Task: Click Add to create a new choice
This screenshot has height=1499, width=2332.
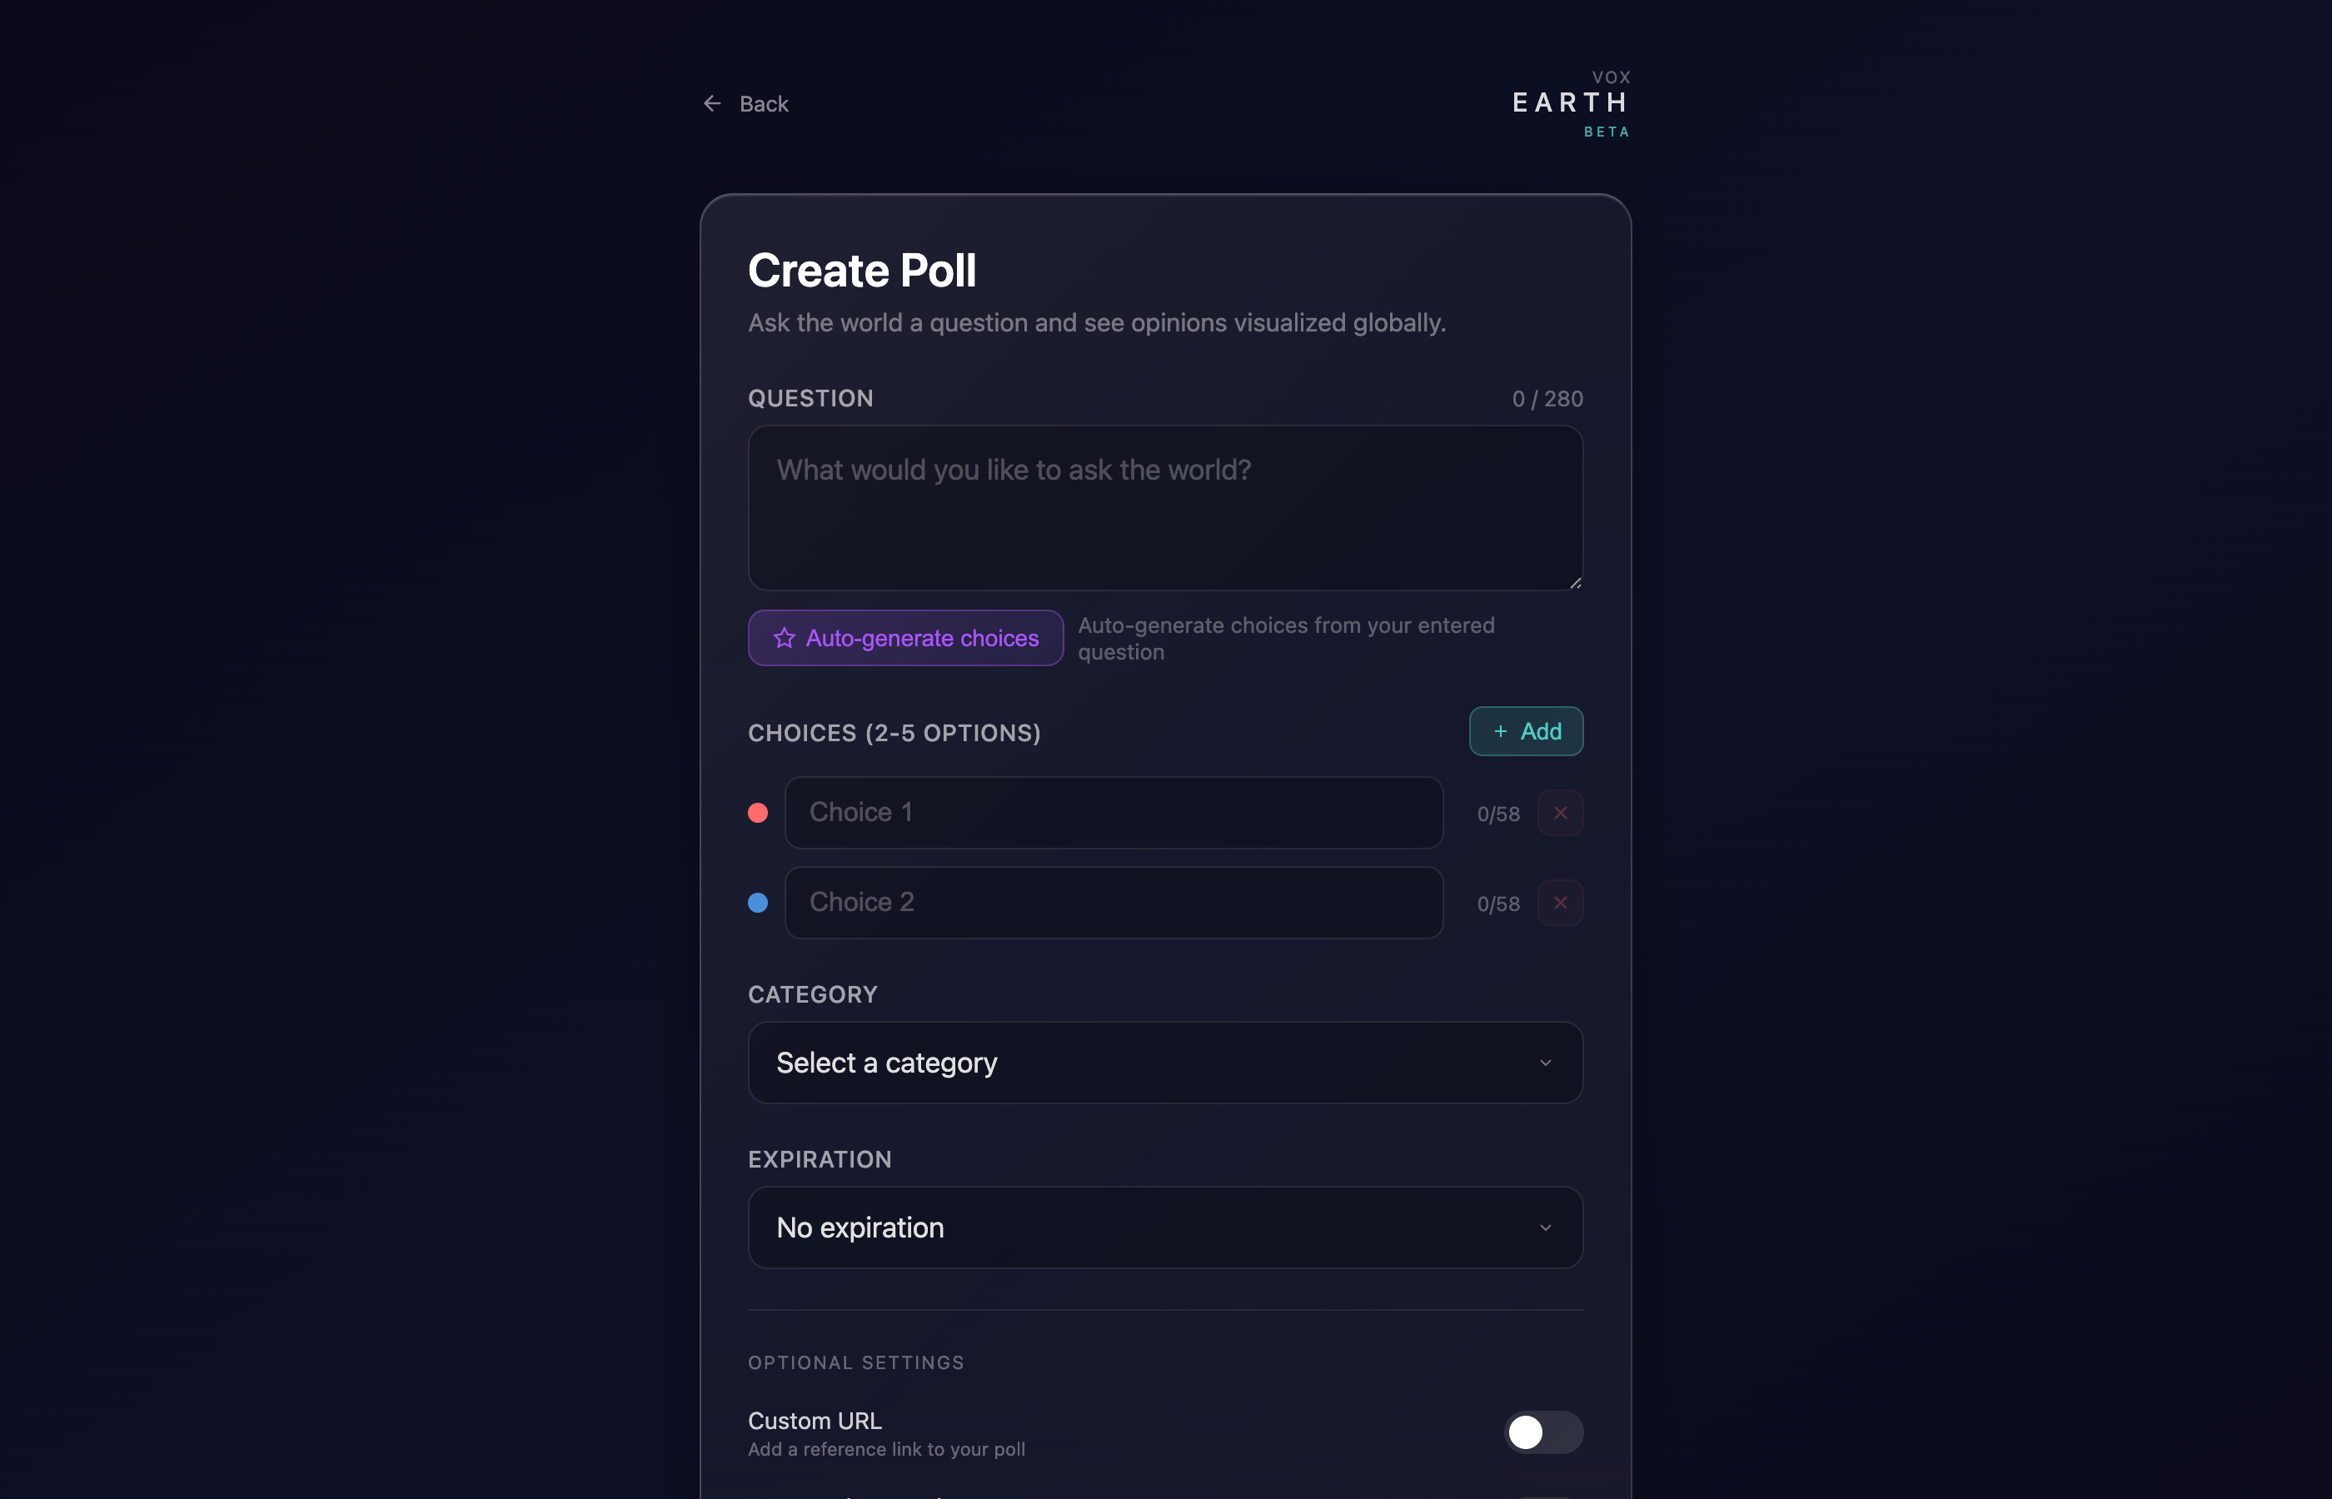Action: tap(1525, 731)
